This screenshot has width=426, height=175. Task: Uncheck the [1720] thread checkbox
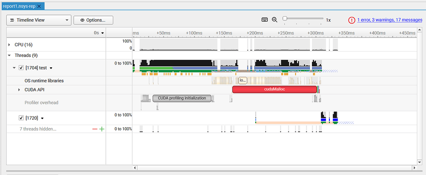pyautogui.click(x=21, y=118)
